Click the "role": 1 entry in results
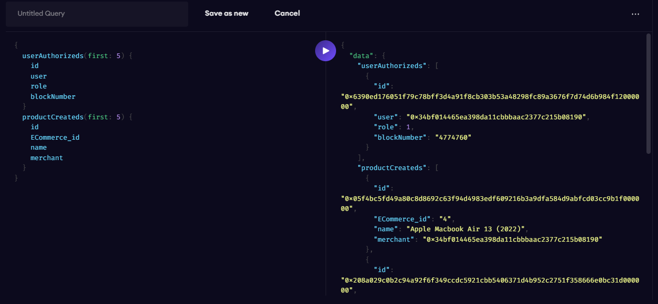The image size is (658, 304). (394, 127)
